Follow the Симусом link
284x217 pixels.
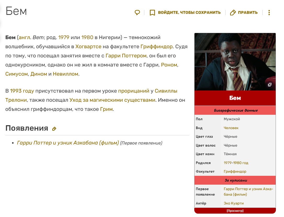[x=16, y=74]
